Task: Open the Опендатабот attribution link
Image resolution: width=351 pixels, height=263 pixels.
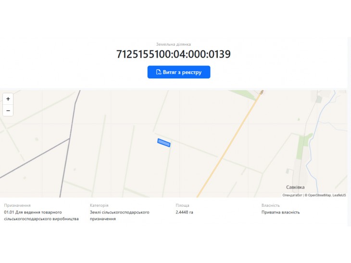Action: [292, 195]
